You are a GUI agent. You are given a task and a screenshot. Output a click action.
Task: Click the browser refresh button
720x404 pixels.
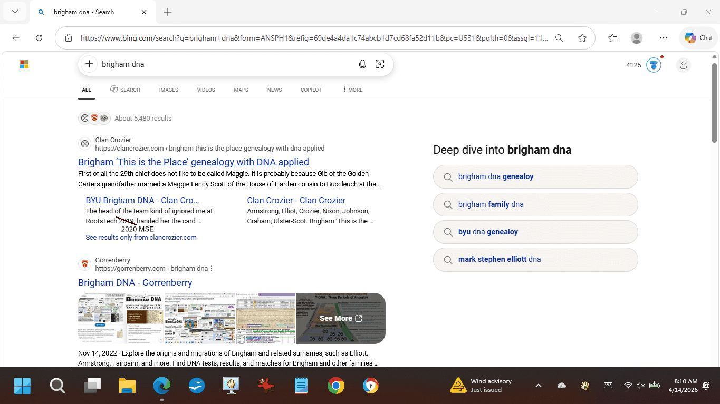(39, 38)
